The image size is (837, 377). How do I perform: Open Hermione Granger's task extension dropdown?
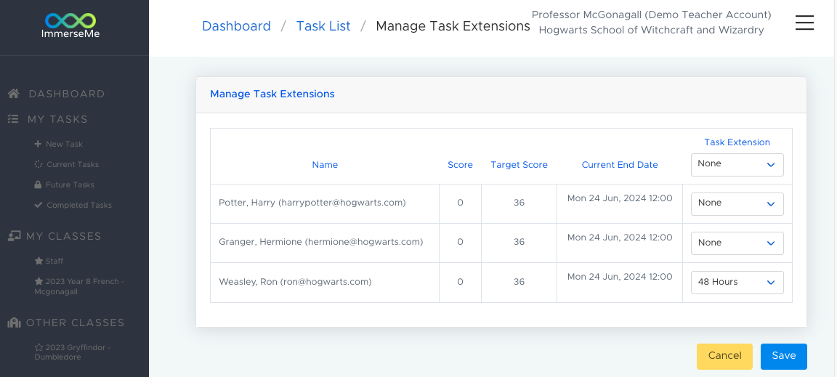click(737, 243)
